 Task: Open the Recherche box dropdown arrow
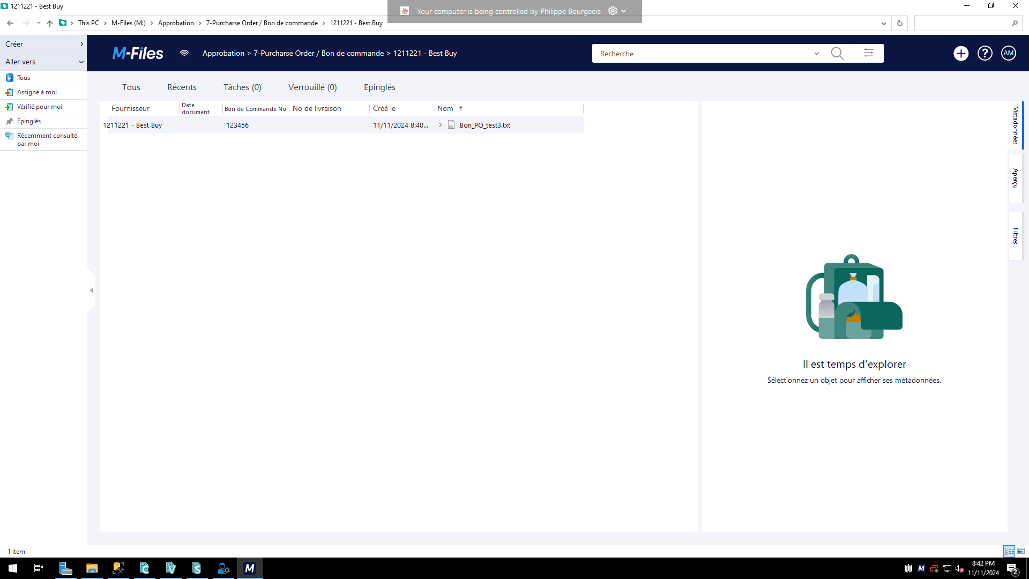click(817, 54)
